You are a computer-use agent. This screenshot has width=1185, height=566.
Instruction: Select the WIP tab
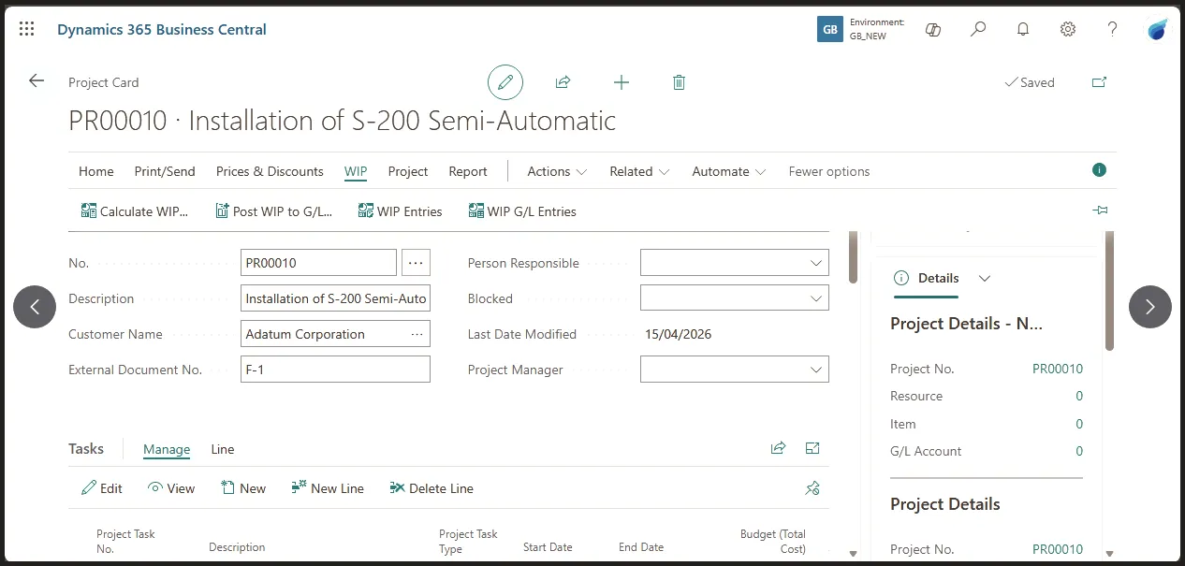356,171
